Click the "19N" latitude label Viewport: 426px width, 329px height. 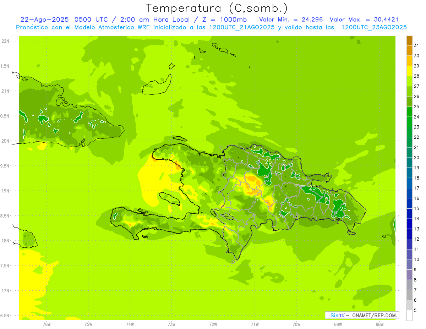click(5, 191)
